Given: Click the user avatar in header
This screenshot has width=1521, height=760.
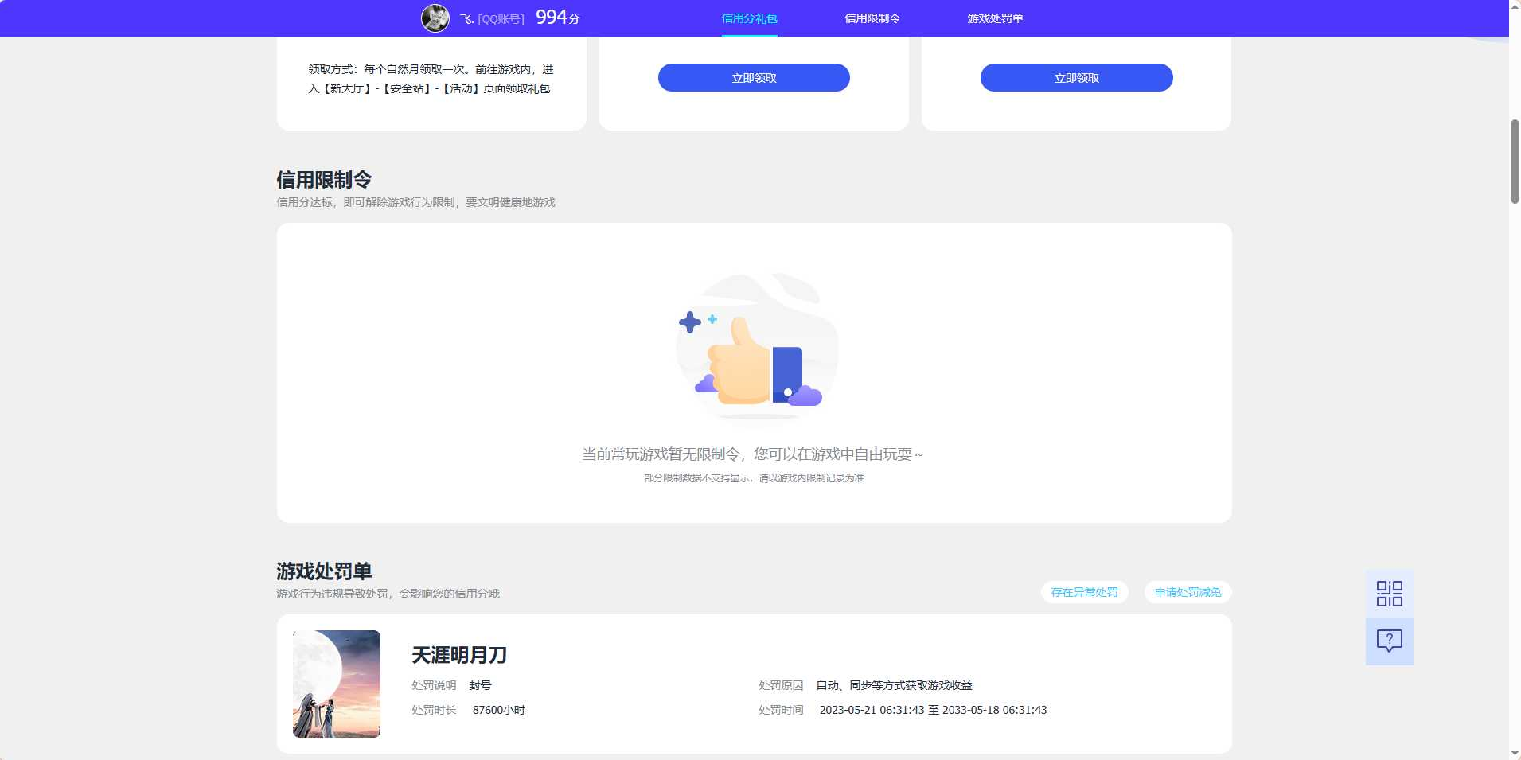Looking at the screenshot, I should pyautogui.click(x=435, y=18).
